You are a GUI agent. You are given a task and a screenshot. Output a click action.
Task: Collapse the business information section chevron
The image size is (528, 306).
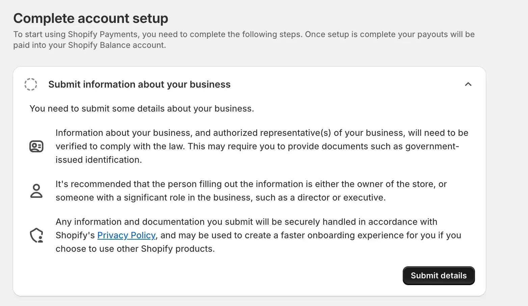point(468,84)
